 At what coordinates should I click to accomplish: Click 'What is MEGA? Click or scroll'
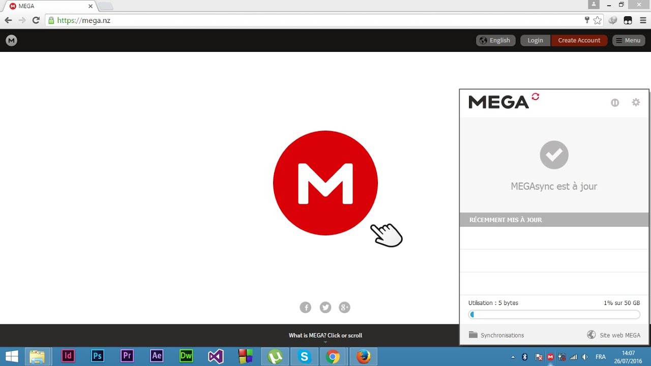[325, 335]
